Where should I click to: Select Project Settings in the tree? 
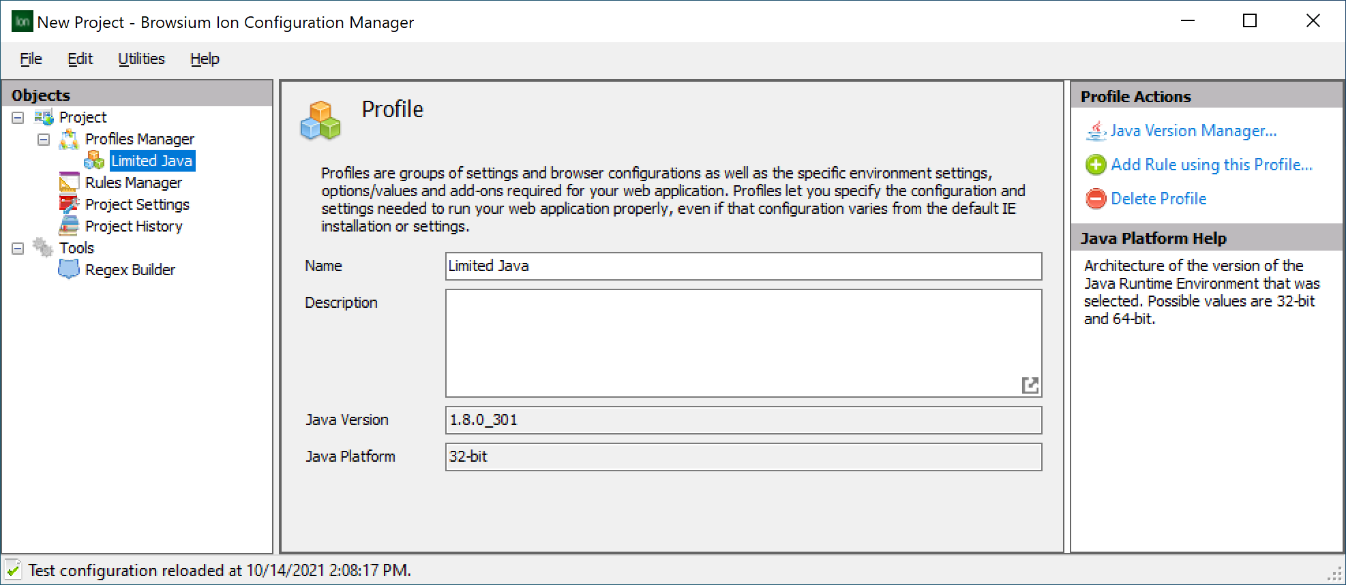[x=137, y=204]
